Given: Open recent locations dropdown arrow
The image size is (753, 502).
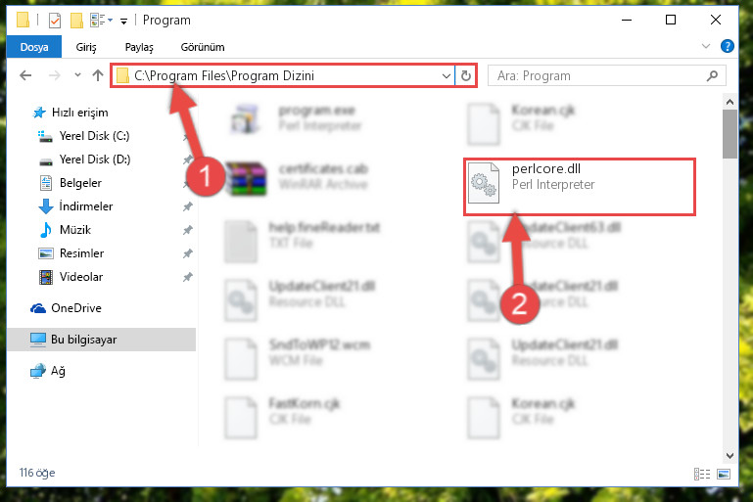Looking at the screenshot, I should [77, 75].
